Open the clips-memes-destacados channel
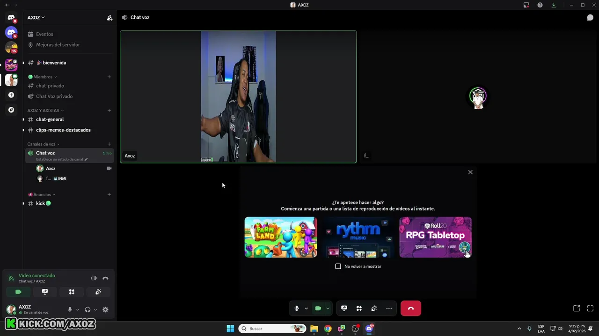599x336 pixels. tap(69, 130)
